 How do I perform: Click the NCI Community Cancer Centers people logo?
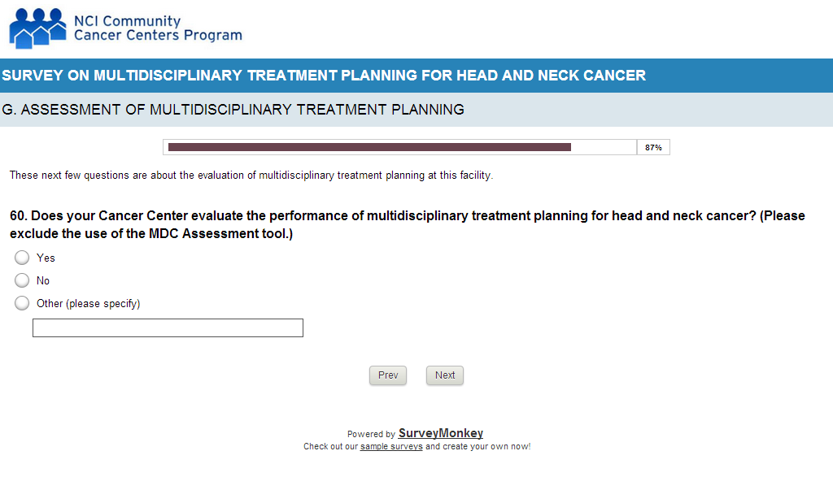[37, 28]
